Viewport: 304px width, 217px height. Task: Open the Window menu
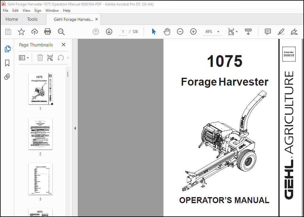tap(52, 11)
